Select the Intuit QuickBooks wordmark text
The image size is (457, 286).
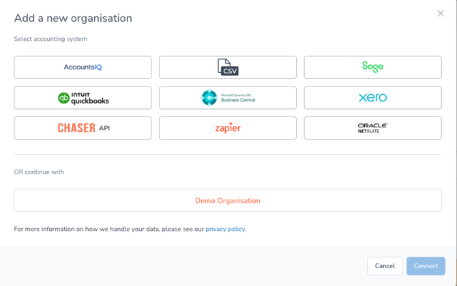(89, 98)
